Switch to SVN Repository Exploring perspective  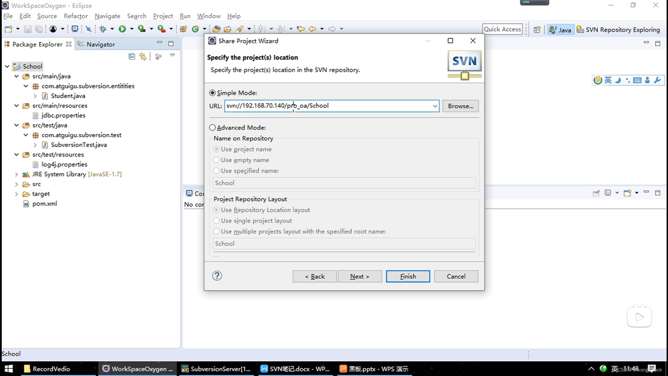click(x=618, y=30)
